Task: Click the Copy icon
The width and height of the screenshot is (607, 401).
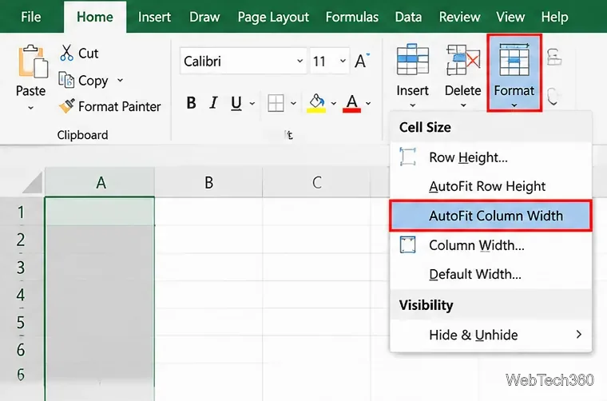Action: pos(66,80)
